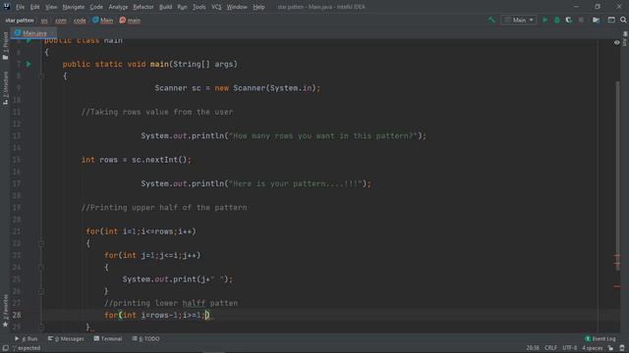
Task: Click the fold end marker at line 26
Action: point(41,291)
